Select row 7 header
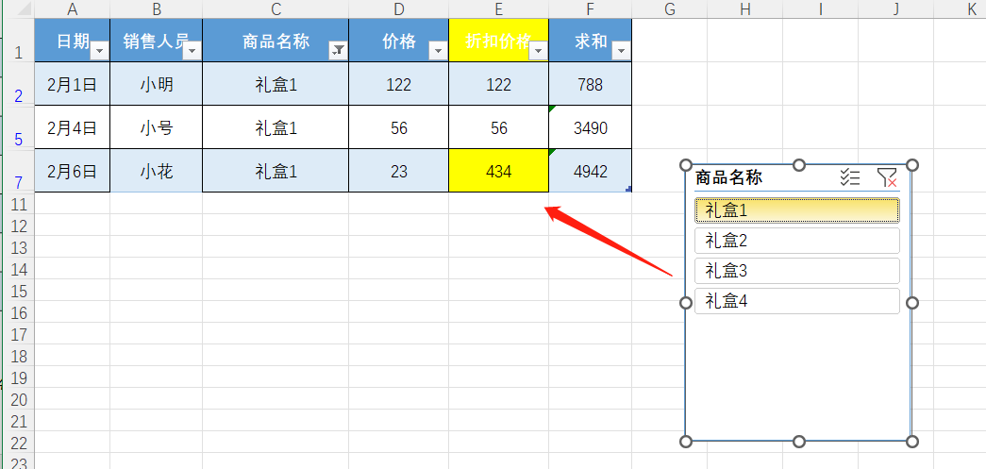The image size is (986, 469). tap(19, 171)
